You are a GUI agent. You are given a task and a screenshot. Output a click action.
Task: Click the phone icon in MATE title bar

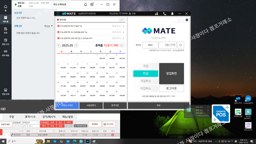(165, 14)
